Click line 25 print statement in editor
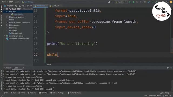The height and width of the screenshot is (97, 173). (x=72, y=44)
